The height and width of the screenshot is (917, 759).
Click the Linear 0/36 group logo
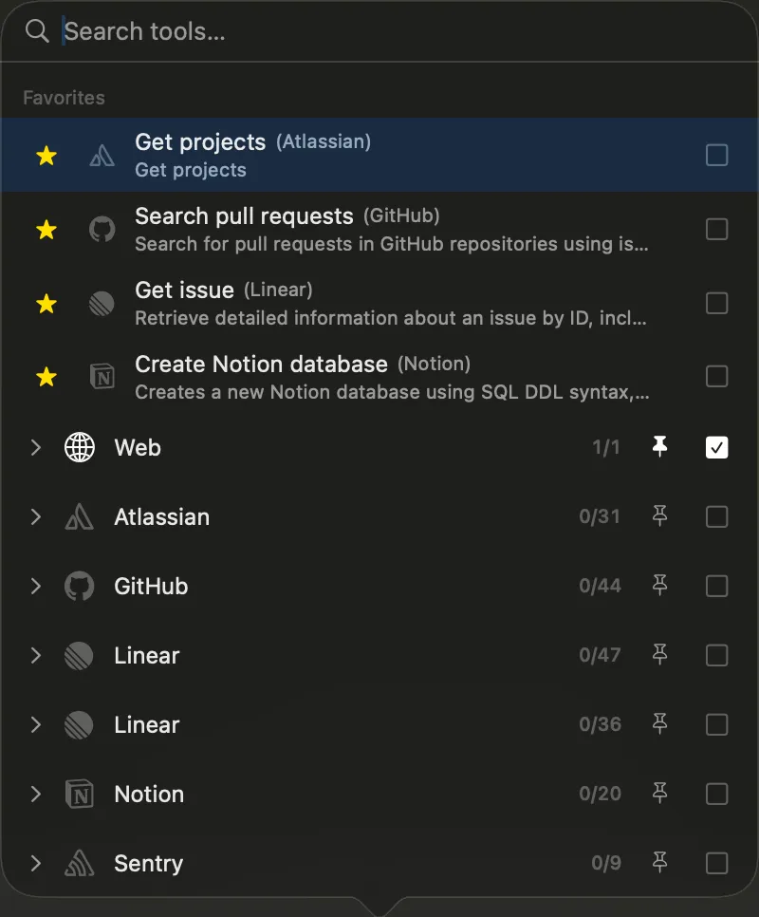click(x=80, y=724)
